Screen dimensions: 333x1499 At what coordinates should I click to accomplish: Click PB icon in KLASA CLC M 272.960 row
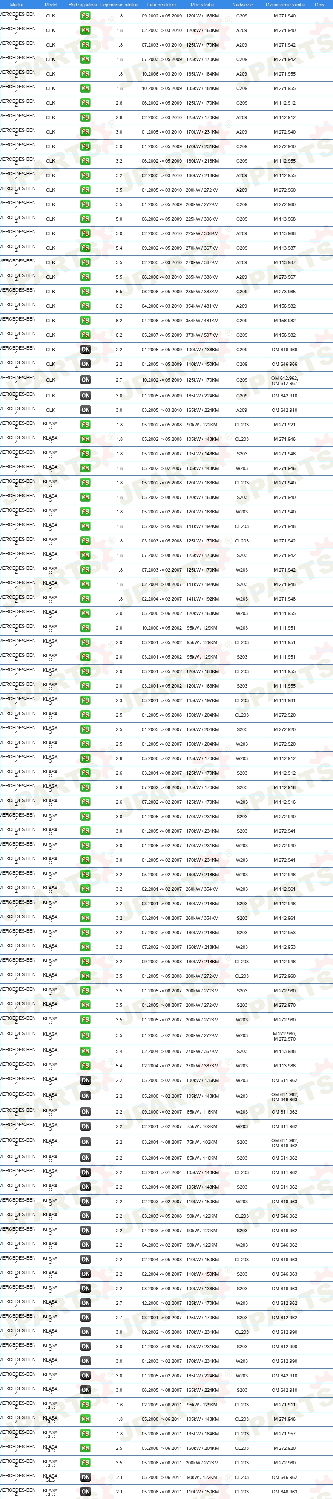85,1463
